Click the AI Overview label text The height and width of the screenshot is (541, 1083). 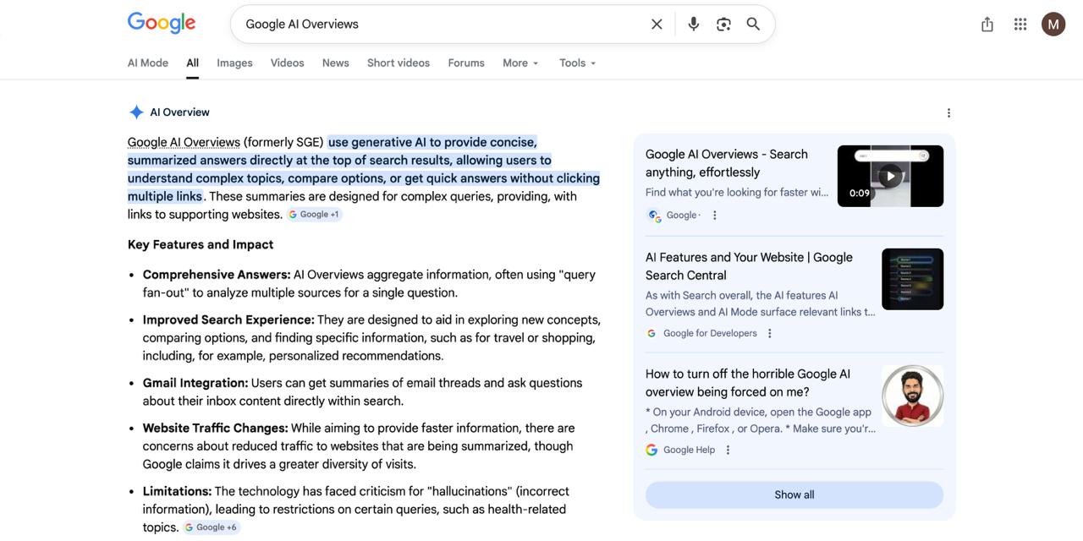tap(179, 112)
